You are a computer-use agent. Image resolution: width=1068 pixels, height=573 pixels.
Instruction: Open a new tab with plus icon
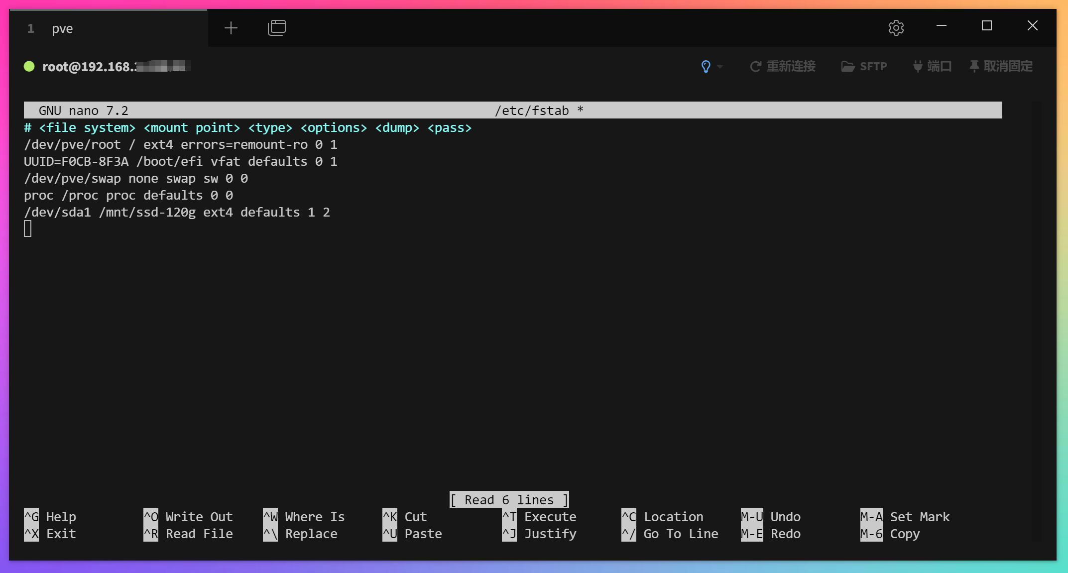click(x=231, y=28)
